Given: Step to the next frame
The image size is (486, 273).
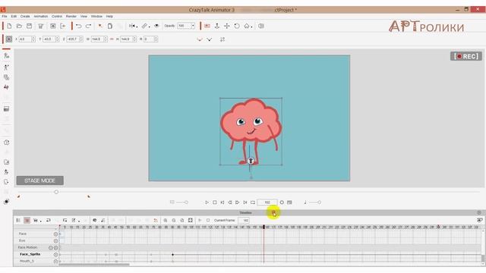Looking at the screenshot, I should (238, 202).
